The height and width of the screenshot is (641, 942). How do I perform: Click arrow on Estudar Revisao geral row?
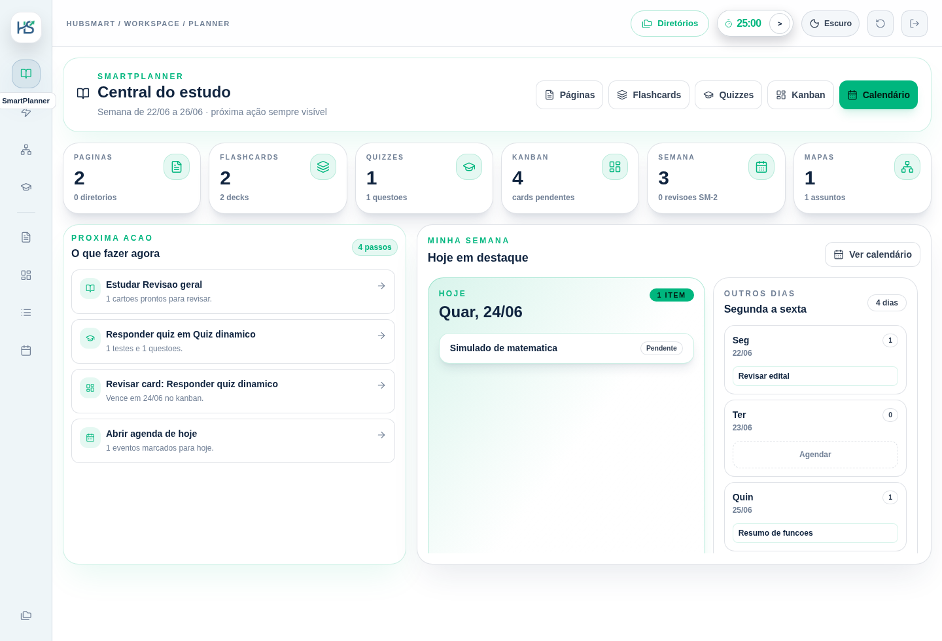click(381, 286)
